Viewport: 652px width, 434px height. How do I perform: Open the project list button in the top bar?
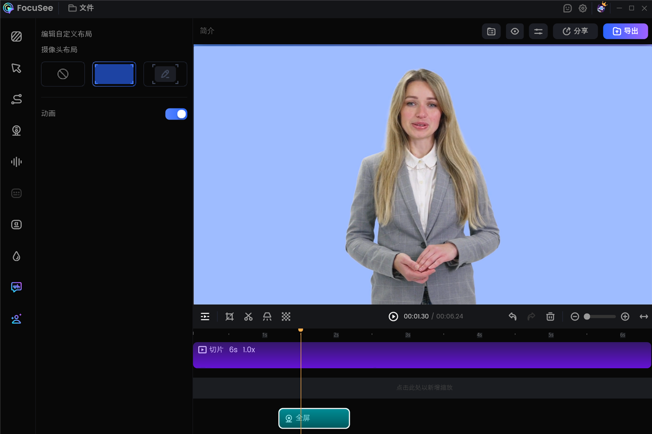[491, 31]
